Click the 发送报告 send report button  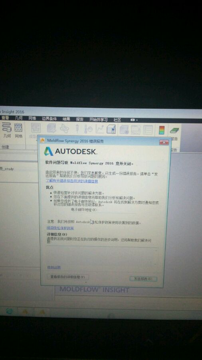pos(143,279)
